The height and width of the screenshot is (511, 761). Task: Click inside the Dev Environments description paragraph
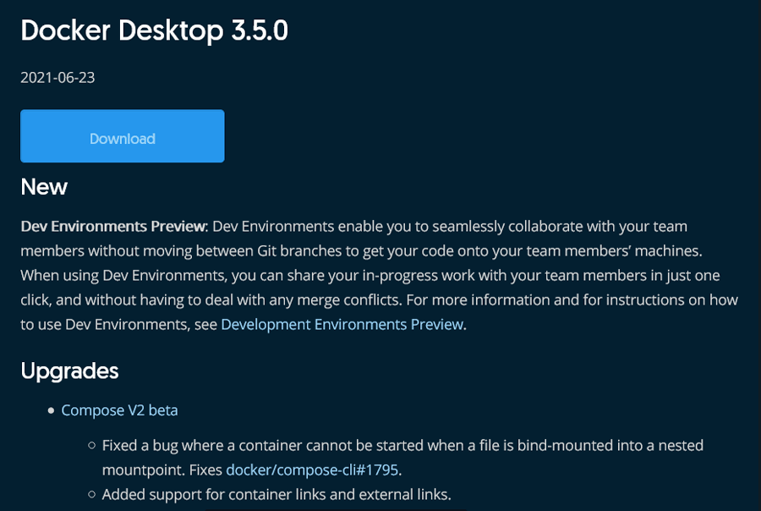pyautogui.click(x=380, y=275)
